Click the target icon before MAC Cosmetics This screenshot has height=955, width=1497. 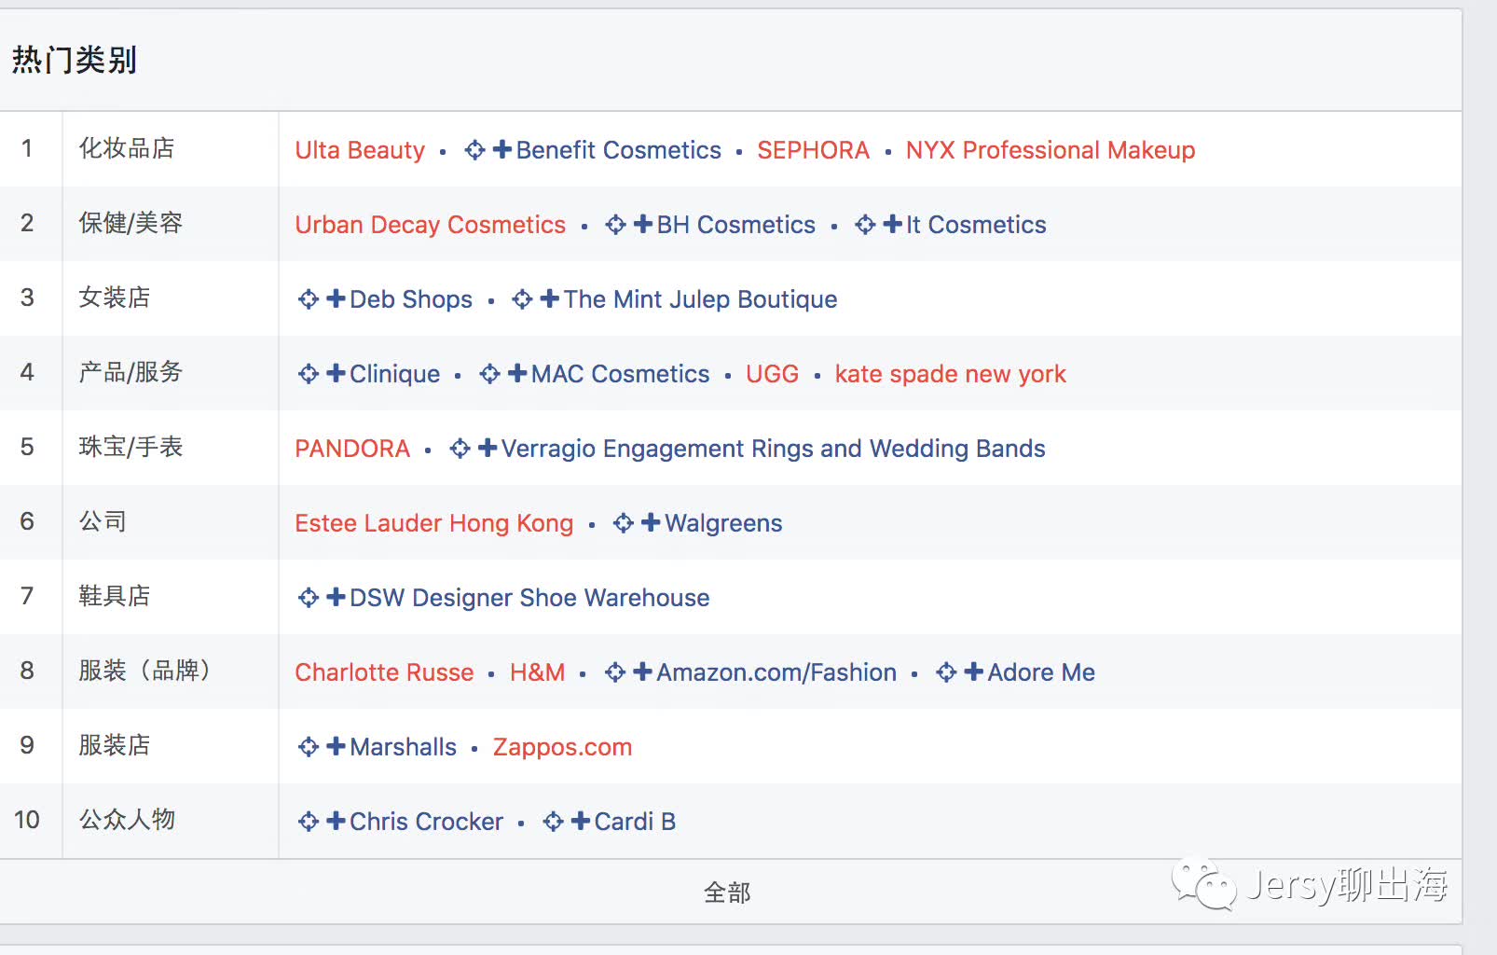click(490, 374)
